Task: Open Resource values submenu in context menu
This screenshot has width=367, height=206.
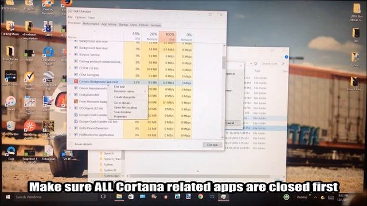Action: 124,92
